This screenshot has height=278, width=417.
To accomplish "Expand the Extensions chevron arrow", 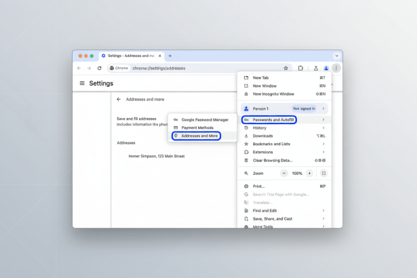I will pos(323,152).
